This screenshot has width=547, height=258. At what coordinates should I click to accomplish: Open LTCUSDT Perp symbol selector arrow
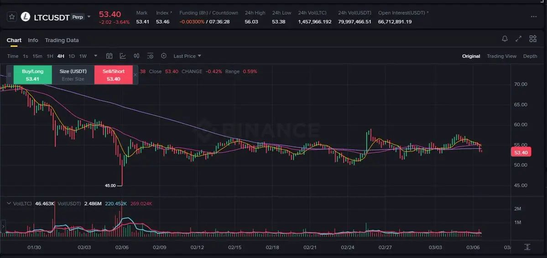89,17
